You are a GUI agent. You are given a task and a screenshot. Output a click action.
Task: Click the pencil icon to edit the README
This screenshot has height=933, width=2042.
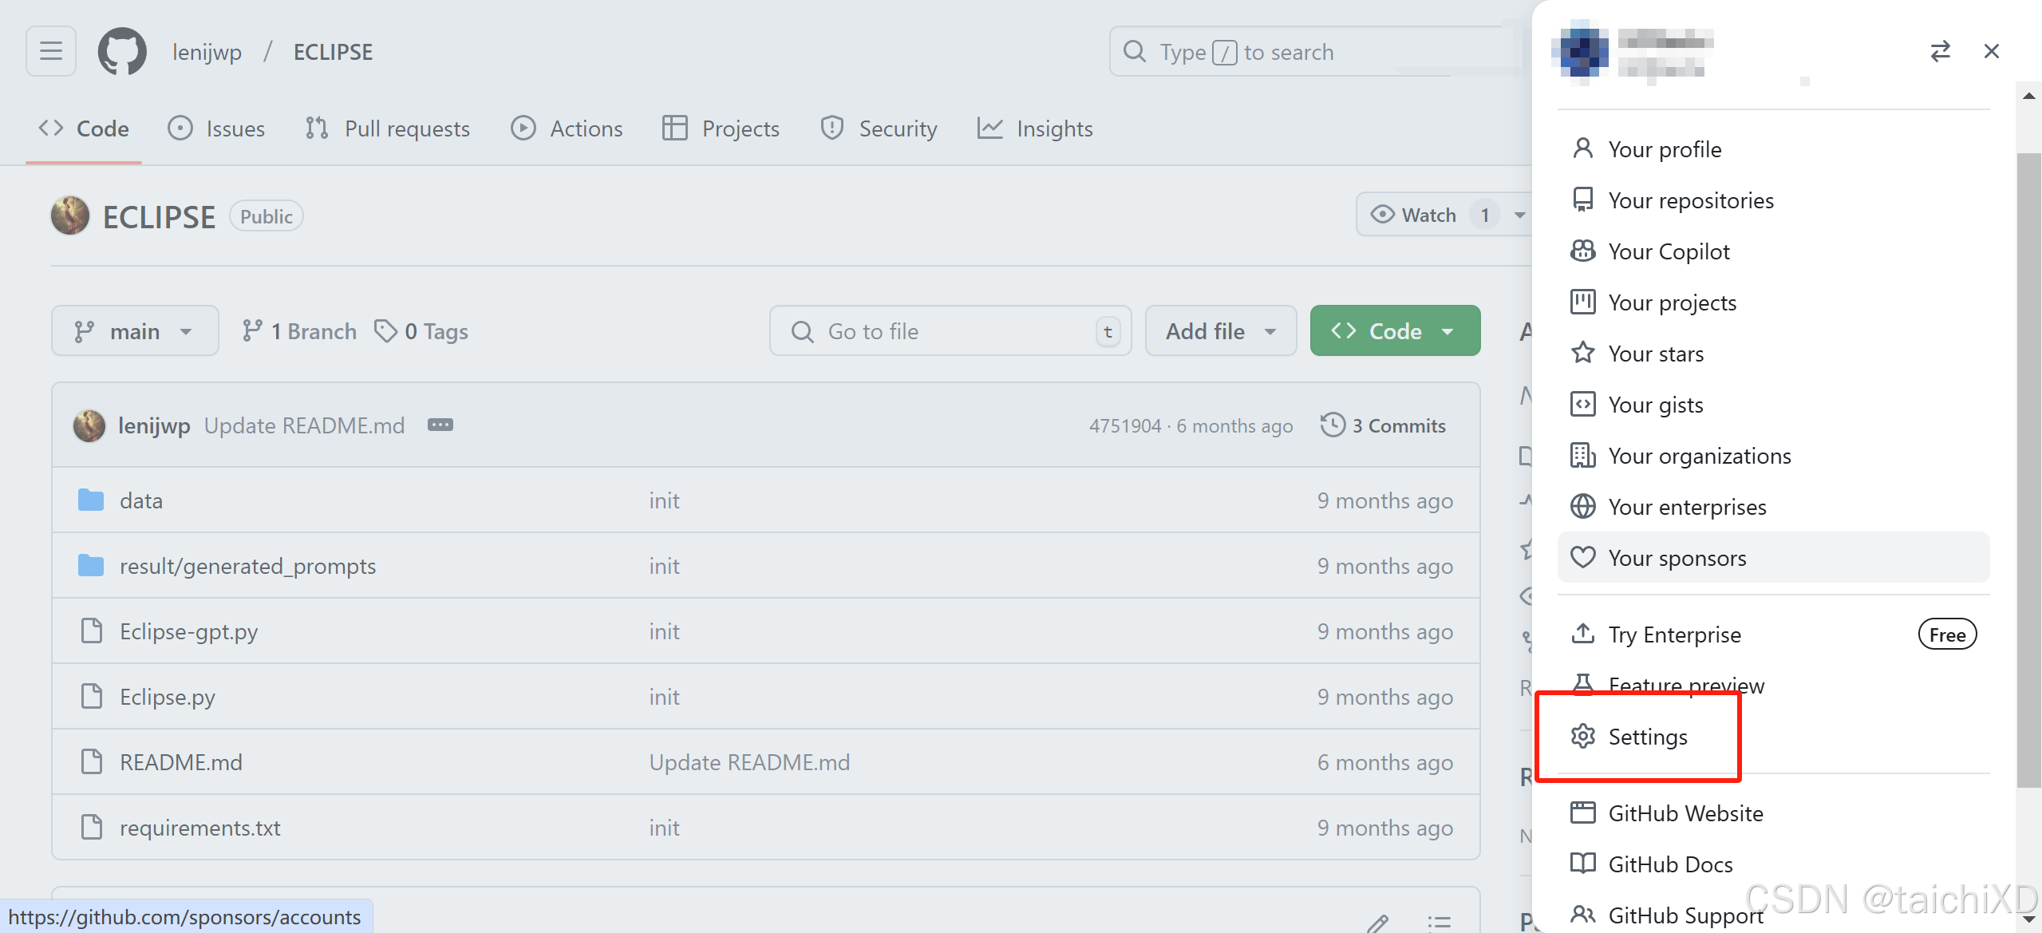(1378, 923)
